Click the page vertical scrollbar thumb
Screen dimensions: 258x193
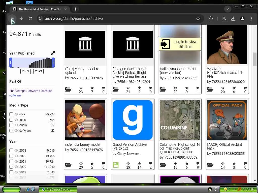coord(255,59)
